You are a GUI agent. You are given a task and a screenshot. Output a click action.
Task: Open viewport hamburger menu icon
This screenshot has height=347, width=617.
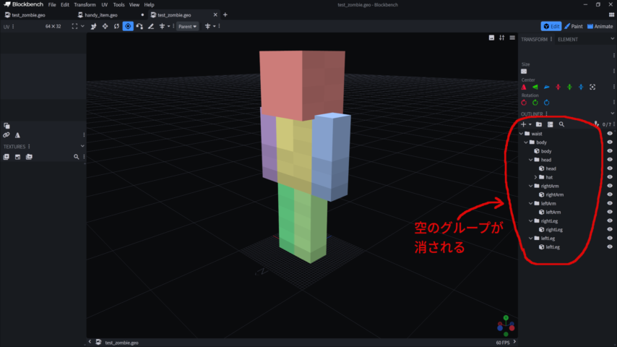click(512, 38)
